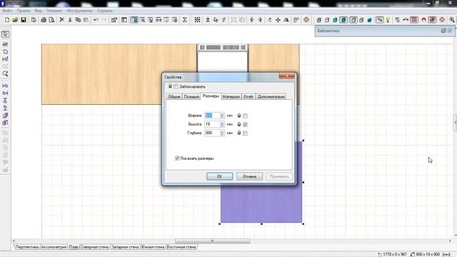
Task: Click the Отмена button
Action: click(x=249, y=176)
